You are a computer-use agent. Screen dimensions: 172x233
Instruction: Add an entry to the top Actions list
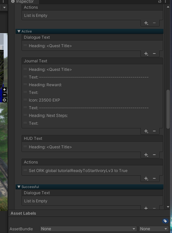click(x=146, y=23)
